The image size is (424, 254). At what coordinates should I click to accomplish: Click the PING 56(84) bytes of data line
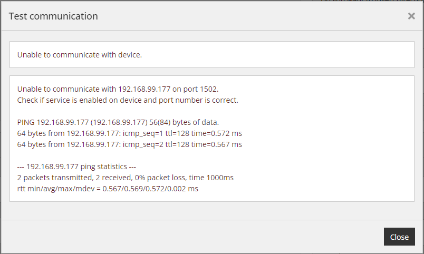coord(118,122)
